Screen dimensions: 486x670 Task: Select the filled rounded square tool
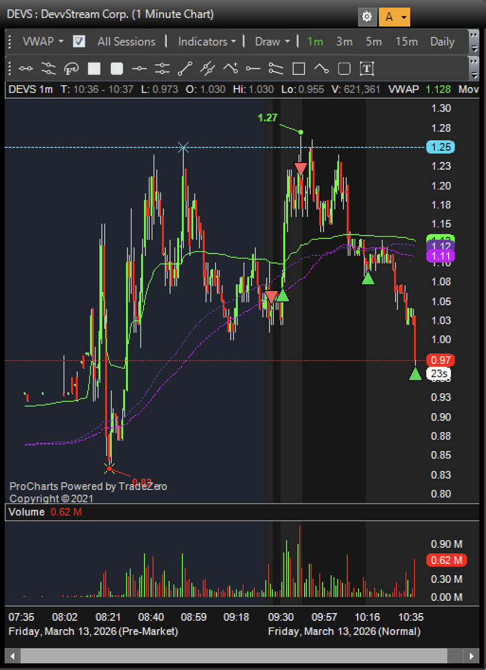pyautogui.click(x=117, y=69)
